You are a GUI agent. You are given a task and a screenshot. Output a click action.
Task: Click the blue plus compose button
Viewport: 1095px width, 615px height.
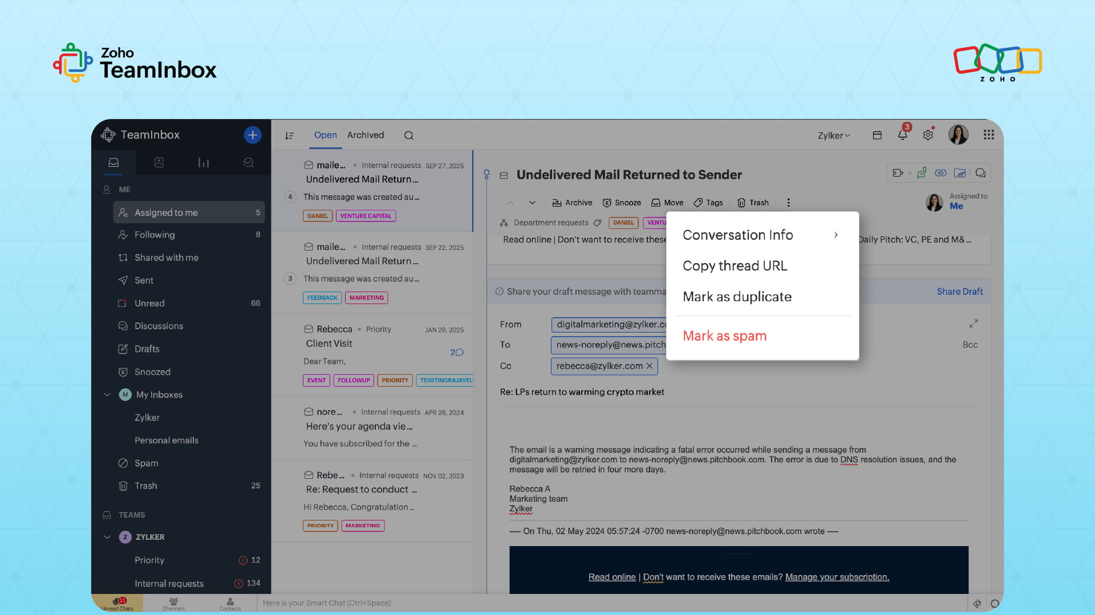pyautogui.click(x=253, y=135)
